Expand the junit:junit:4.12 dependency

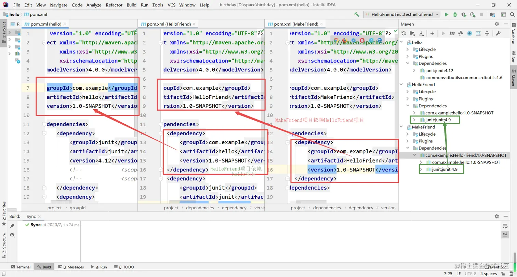pyautogui.click(x=414, y=71)
